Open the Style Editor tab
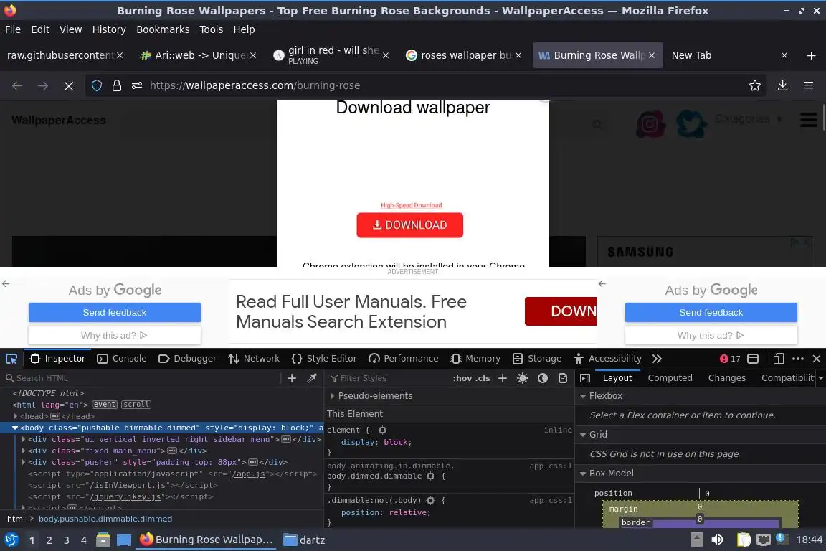 point(324,359)
